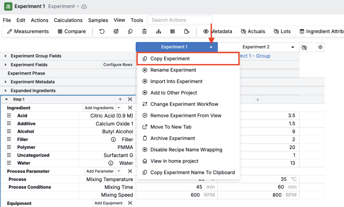Viewport: 344px width, 207px height.
Task: Click the Configure Rows button
Action: [118, 65]
